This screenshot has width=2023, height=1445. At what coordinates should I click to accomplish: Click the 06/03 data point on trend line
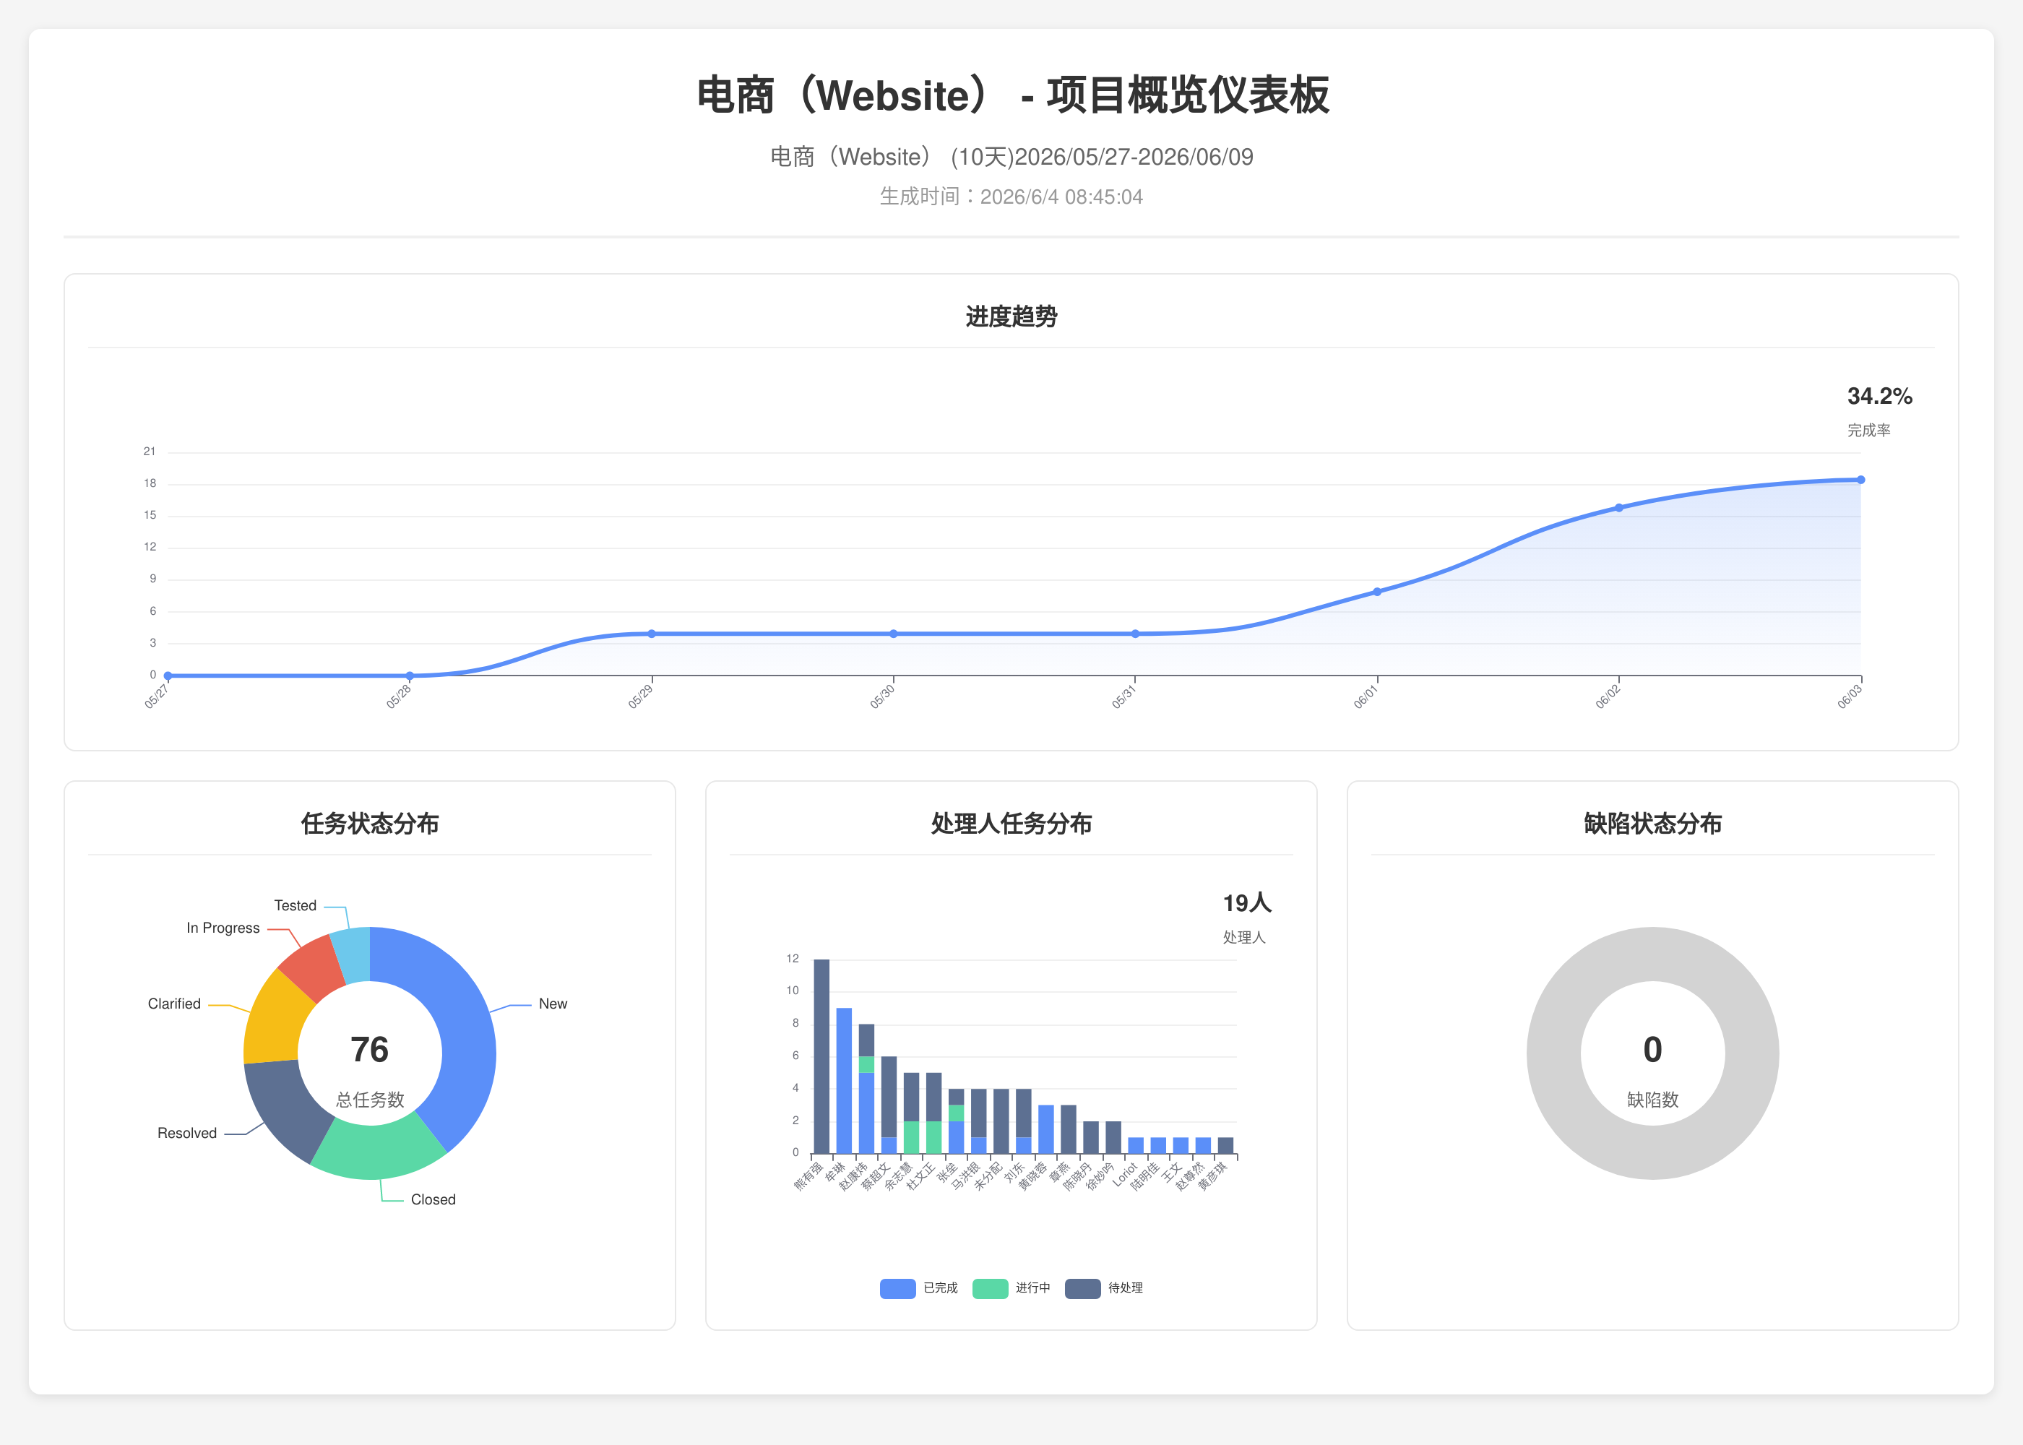point(1861,480)
